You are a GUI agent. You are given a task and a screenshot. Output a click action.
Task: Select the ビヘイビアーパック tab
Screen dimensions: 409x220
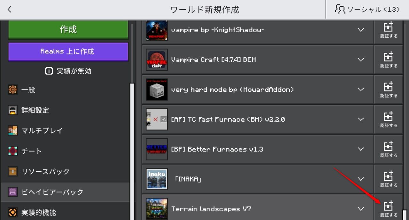pyautogui.click(x=65, y=192)
